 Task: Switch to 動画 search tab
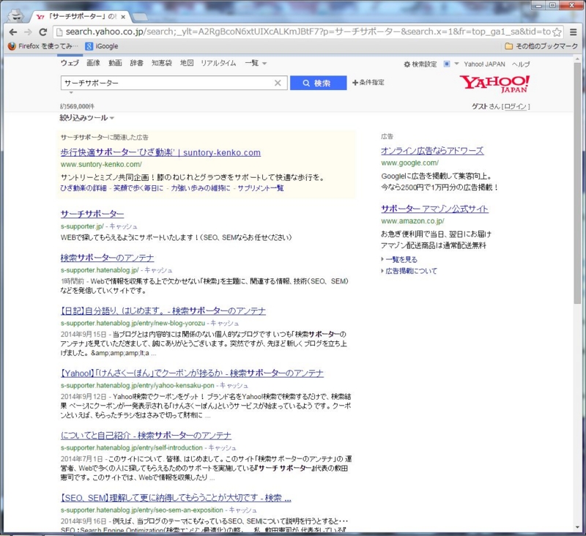(x=115, y=63)
